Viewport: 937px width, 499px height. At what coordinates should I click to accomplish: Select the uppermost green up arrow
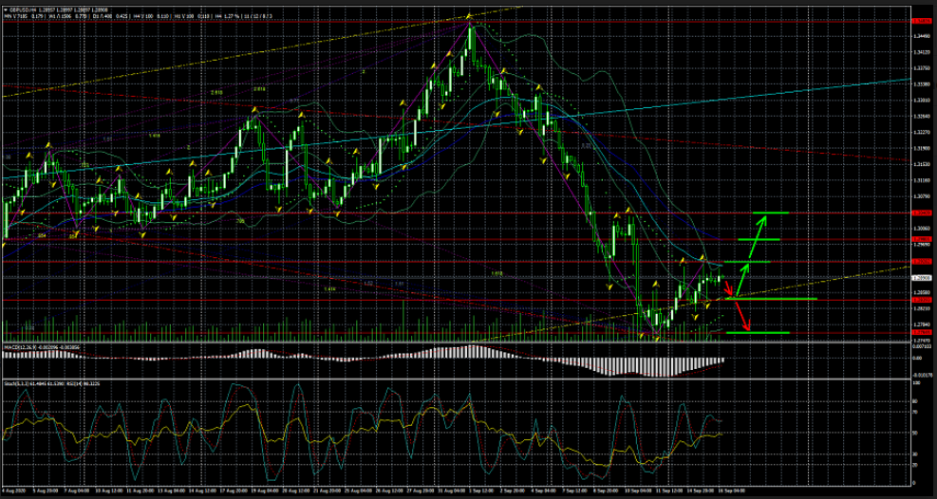(760, 228)
